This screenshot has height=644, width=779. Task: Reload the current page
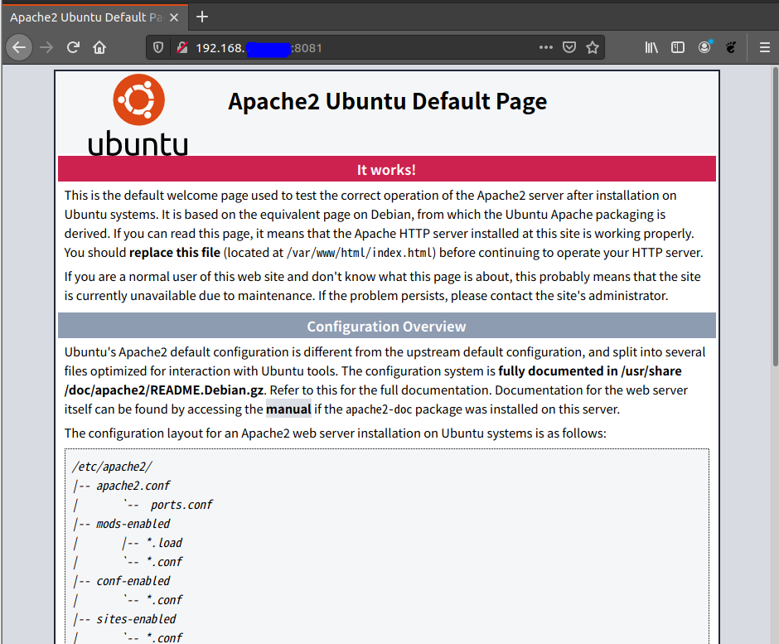click(73, 48)
